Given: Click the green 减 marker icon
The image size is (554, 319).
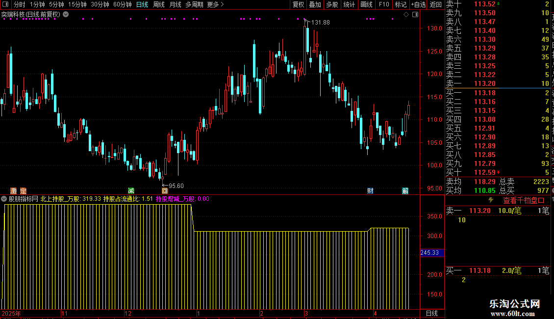Looking at the screenshot, I should (x=131, y=190).
